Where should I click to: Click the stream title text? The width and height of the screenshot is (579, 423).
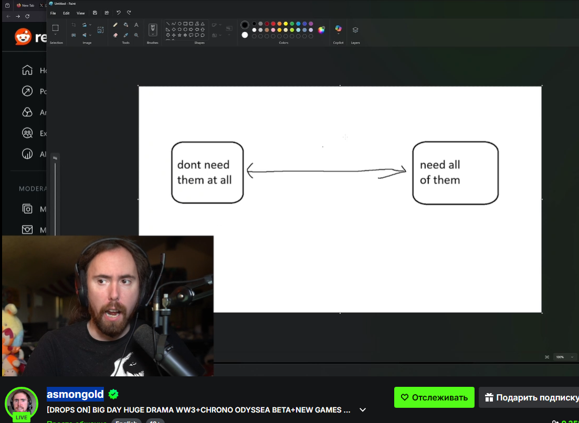(x=198, y=410)
